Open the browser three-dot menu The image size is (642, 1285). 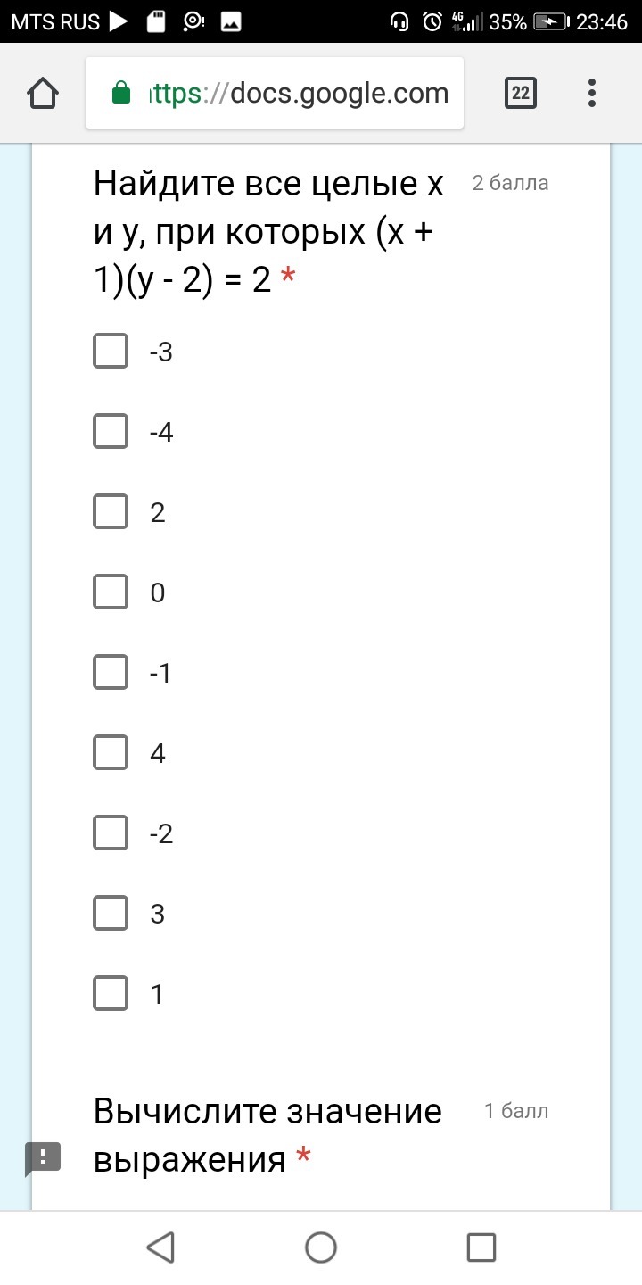[592, 93]
